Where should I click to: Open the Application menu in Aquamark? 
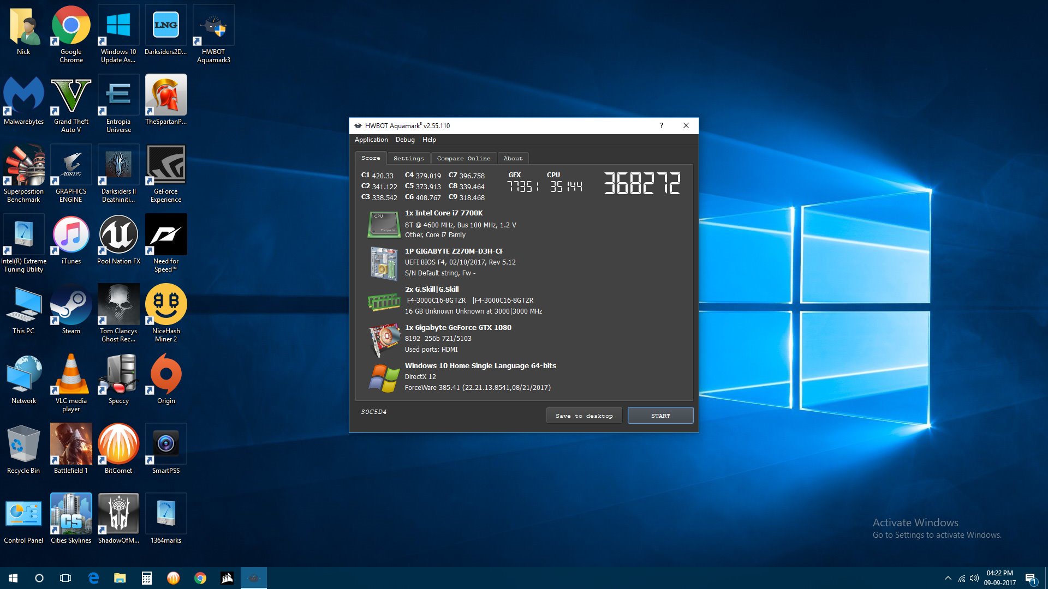click(371, 140)
